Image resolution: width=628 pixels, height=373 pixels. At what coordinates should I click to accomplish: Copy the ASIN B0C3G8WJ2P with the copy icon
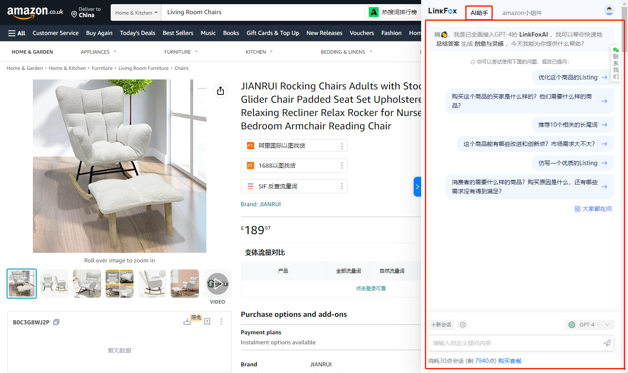click(x=57, y=322)
